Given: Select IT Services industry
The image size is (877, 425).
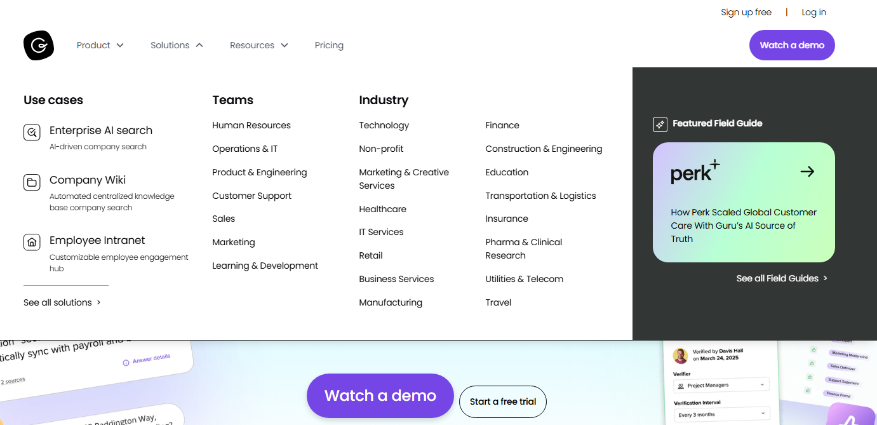Looking at the screenshot, I should pos(381,232).
